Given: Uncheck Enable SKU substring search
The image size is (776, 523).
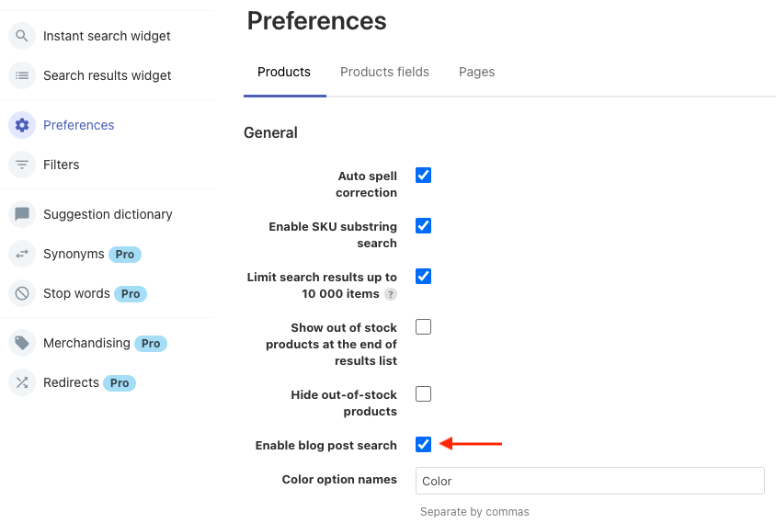Looking at the screenshot, I should pyautogui.click(x=423, y=226).
